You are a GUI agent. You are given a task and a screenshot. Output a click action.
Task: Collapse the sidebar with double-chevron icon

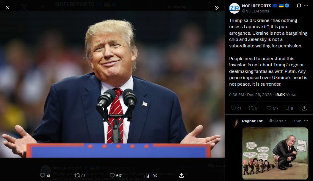pos(217,8)
